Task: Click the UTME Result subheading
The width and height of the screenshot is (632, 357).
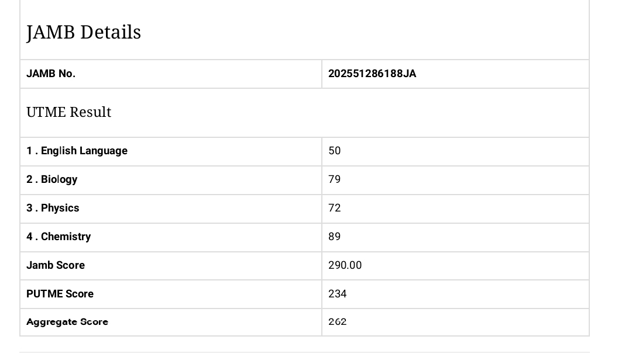Action: pyautogui.click(x=69, y=112)
